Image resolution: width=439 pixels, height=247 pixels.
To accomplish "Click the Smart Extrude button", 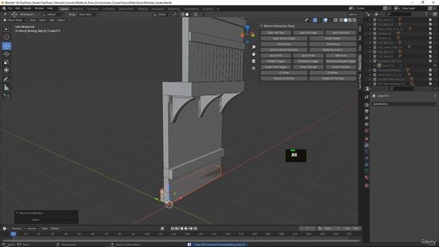I will [308, 67].
